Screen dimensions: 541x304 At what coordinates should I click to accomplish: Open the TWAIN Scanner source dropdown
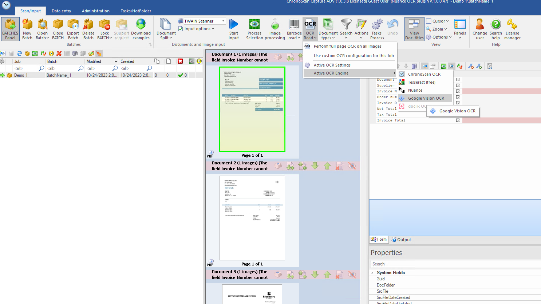coord(223,21)
